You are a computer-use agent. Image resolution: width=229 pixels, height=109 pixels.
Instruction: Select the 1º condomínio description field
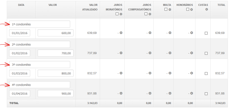[40, 24]
